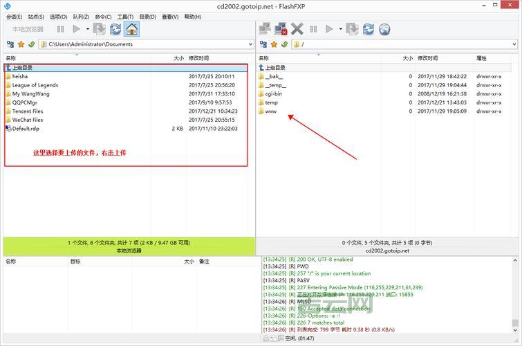Open the remote transfer-queue arrow dropdown
The image size is (522, 346).
(x=339, y=29)
